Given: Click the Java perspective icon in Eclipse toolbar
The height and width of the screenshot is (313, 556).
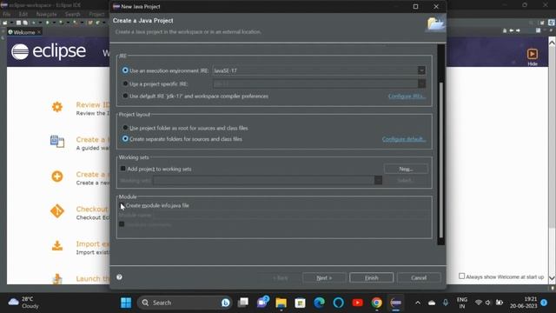Looking at the screenshot, I should [552, 23].
